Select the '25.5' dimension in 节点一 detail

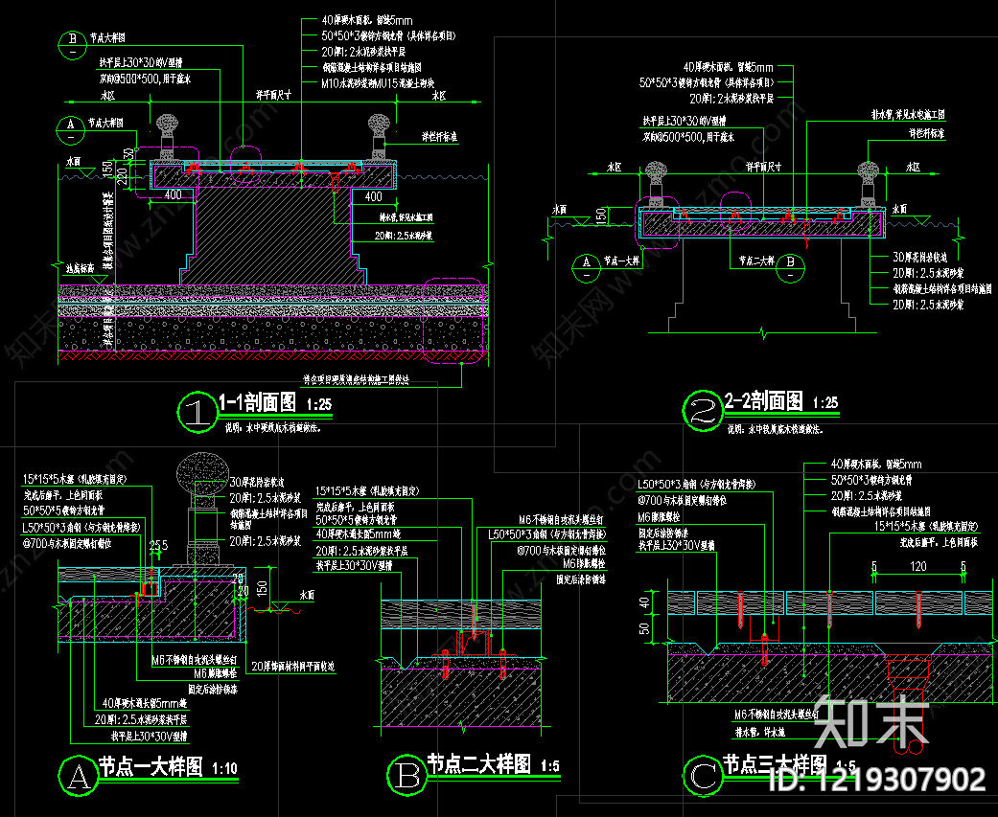[x=158, y=545]
